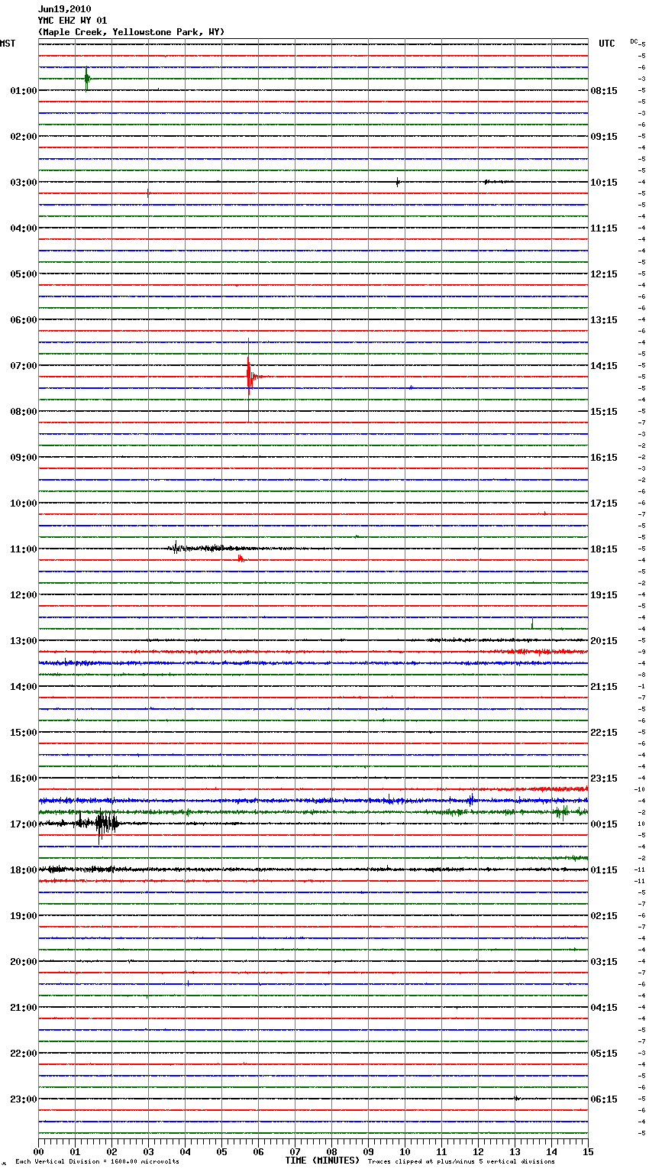Click the 20:15 UTC time label

pos(604,641)
